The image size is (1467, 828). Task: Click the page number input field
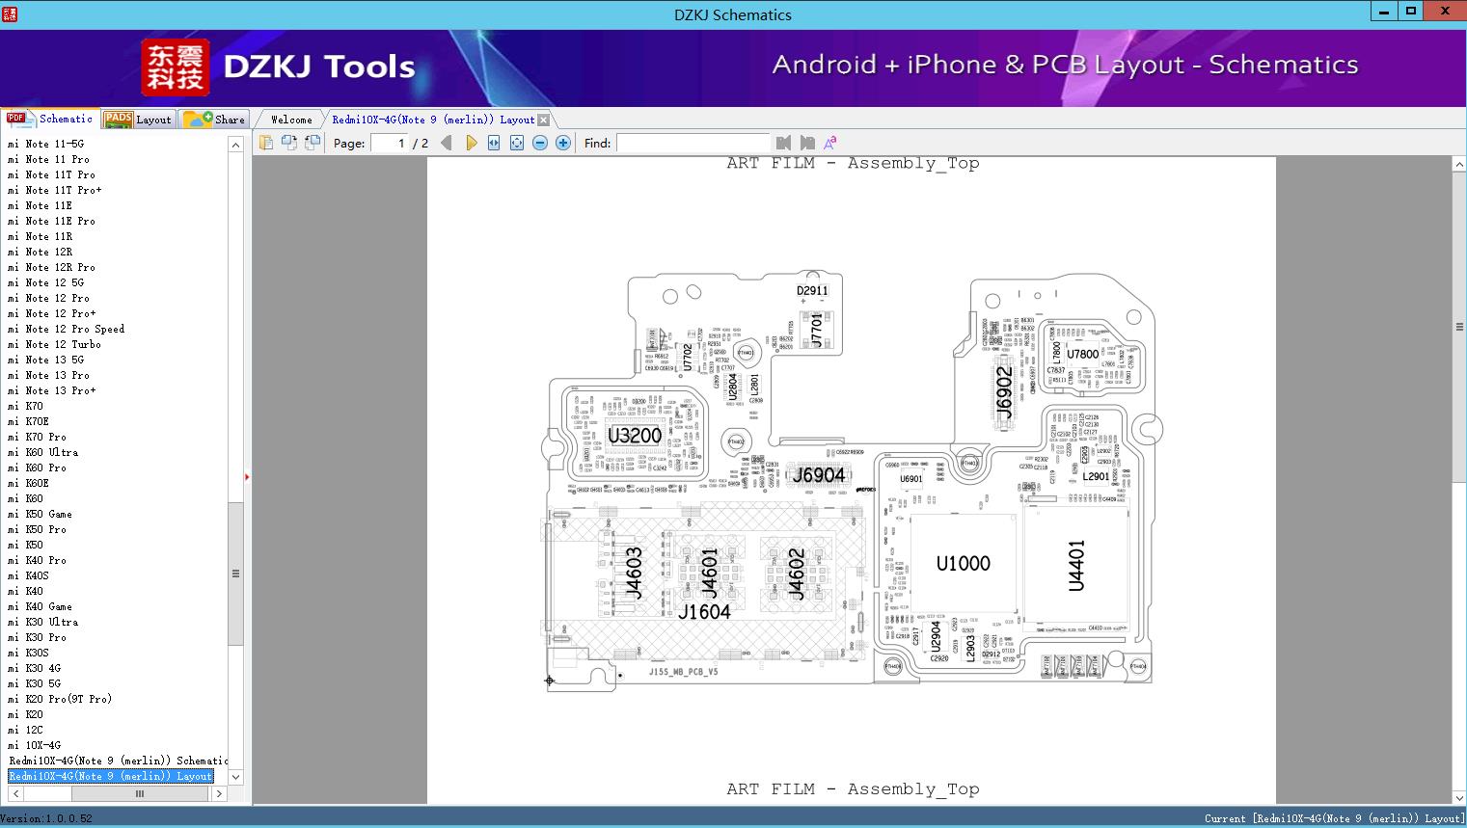tap(390, 143)
